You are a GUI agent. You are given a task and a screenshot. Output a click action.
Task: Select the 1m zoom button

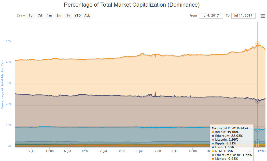49,16
